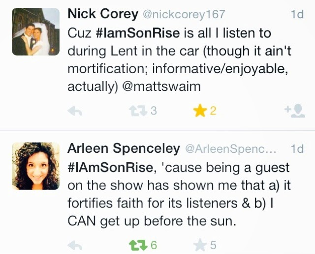The image size is (315, 254).
Task: Undo retweet on Arleen Spenceley's tweet
Action: tap(138, 245)
